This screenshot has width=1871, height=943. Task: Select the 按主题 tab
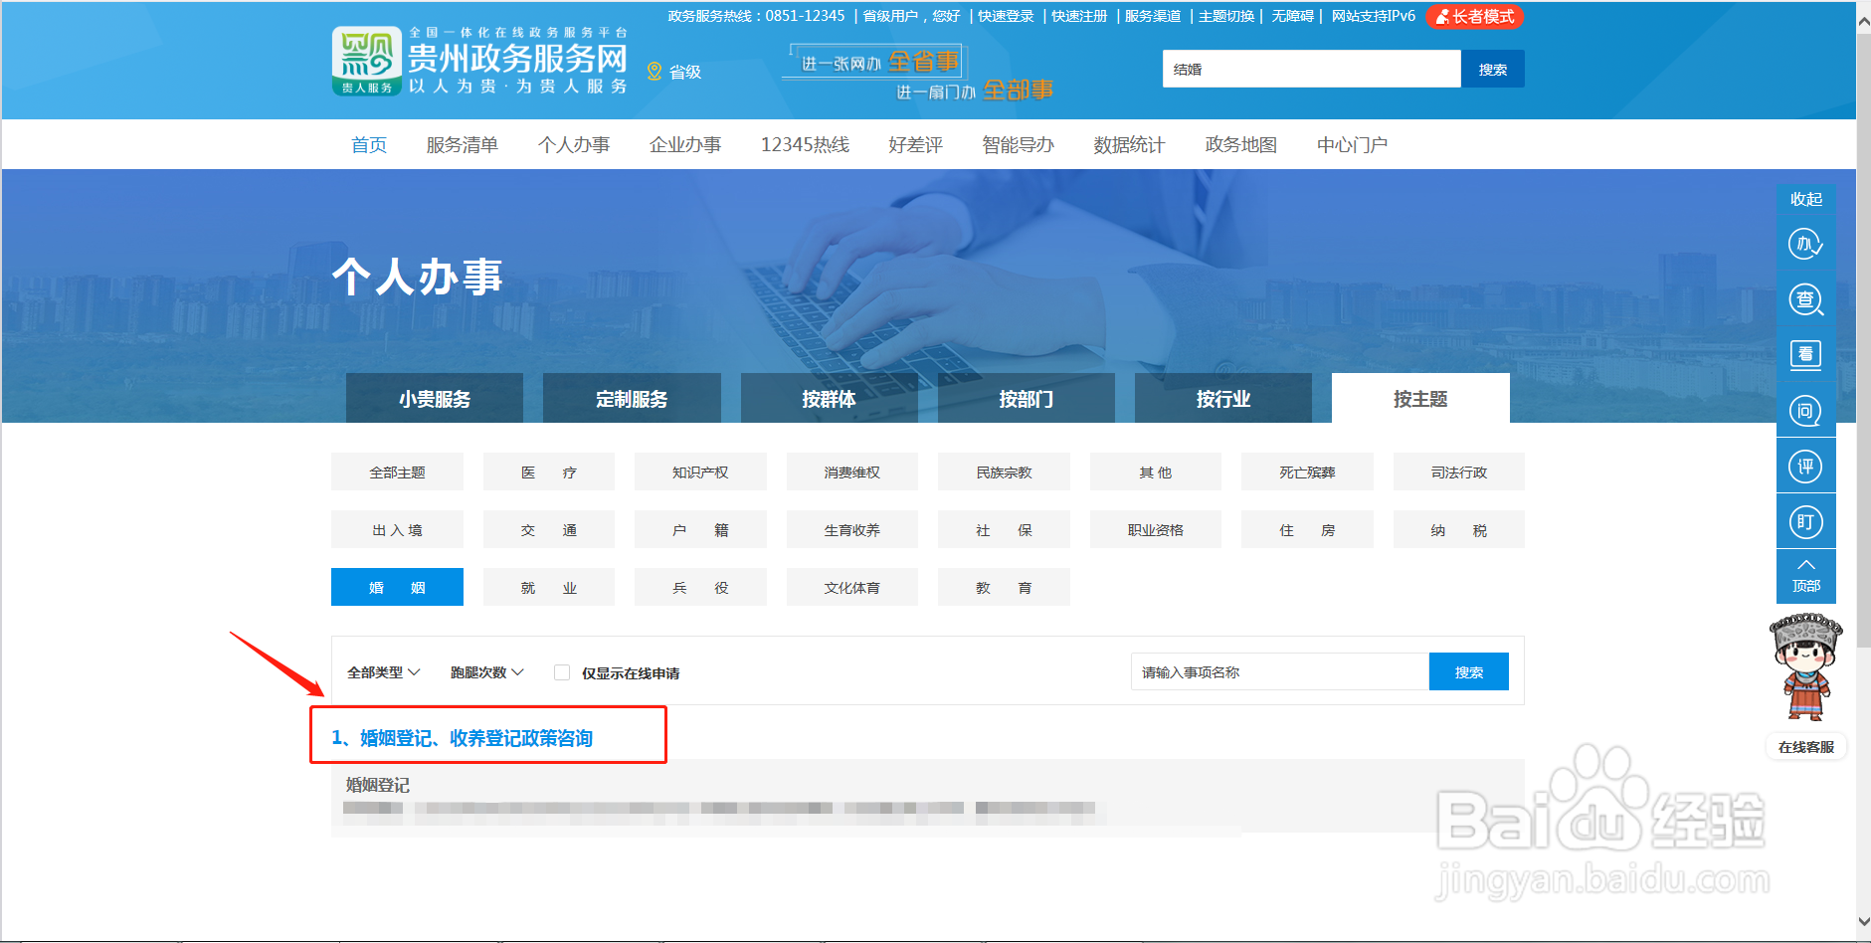tap(1420, 398)
